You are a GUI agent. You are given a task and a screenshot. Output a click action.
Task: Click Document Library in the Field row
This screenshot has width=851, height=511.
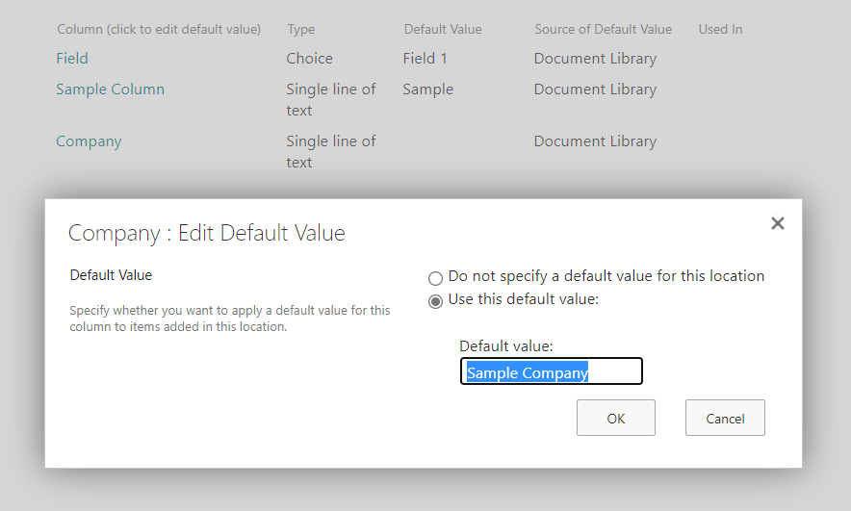click(595, 59)
